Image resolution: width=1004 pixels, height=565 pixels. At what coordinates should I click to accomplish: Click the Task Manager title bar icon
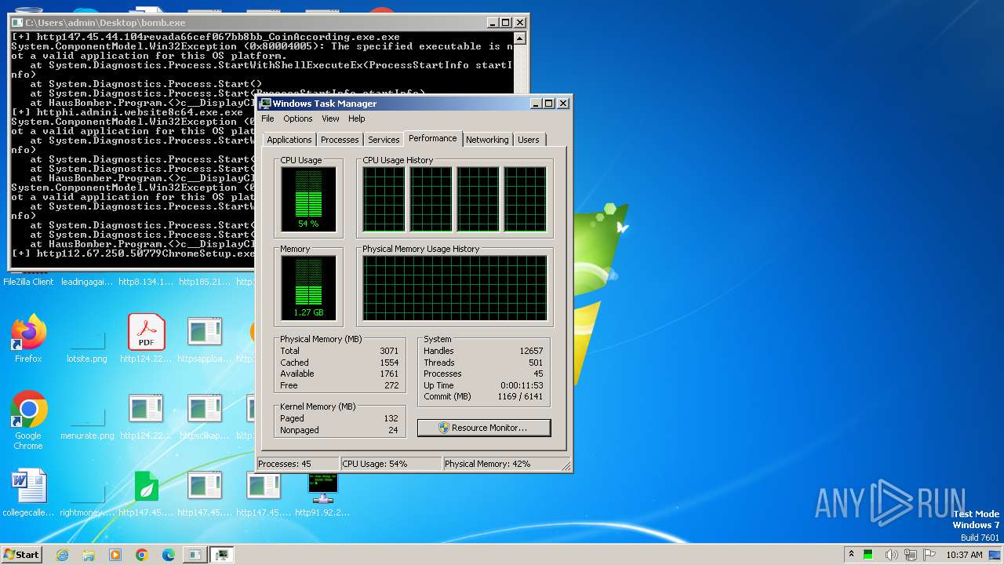[x=266, y=104]
